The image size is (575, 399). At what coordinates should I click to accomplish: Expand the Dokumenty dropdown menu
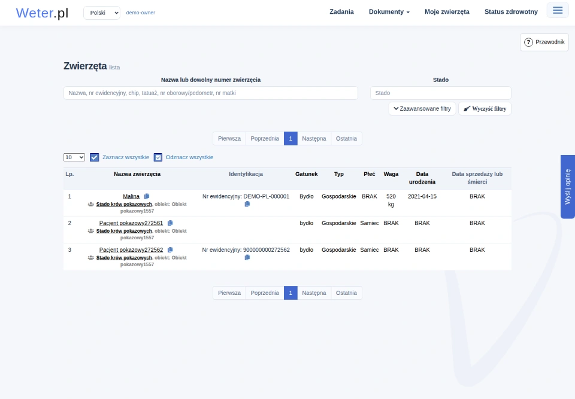pos(389,12)
